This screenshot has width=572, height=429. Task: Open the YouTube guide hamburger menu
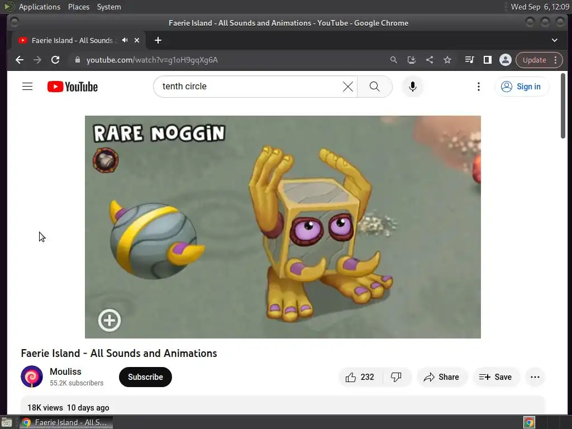[27, 87]
